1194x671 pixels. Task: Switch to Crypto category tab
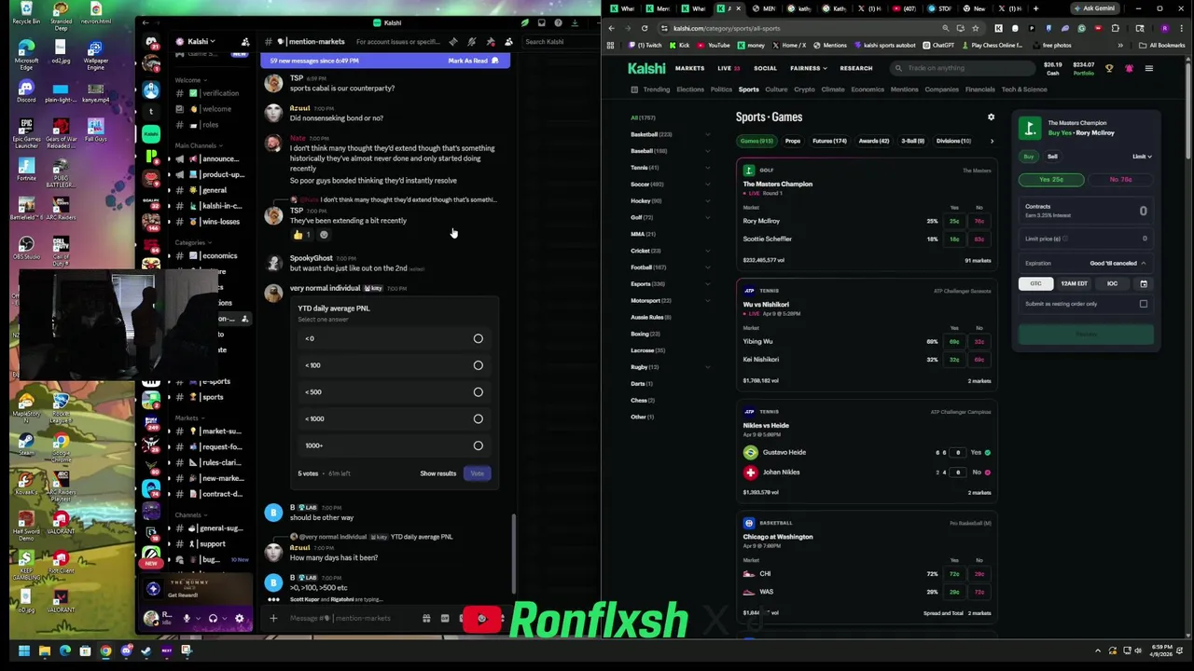pyautogui.click(x=804, y=89)
